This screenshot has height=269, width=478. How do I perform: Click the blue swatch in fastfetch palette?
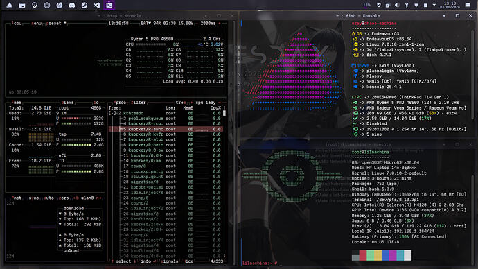pos(385,255)
